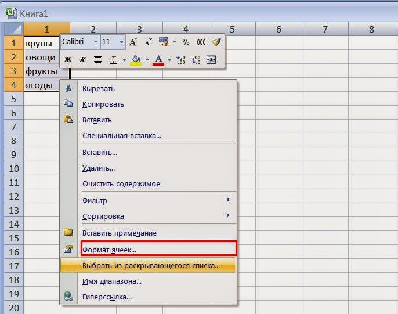
Task: Expand the font color dropdown arrow
Action: (169, 60)
